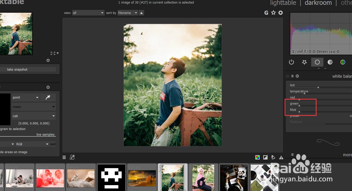Open more modules presets menu icon

[x=293, y=154]
